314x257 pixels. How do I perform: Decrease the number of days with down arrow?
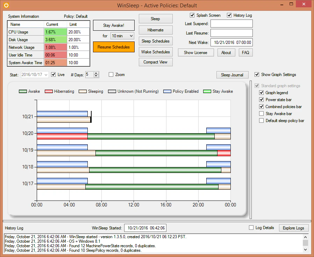point(96,76)
